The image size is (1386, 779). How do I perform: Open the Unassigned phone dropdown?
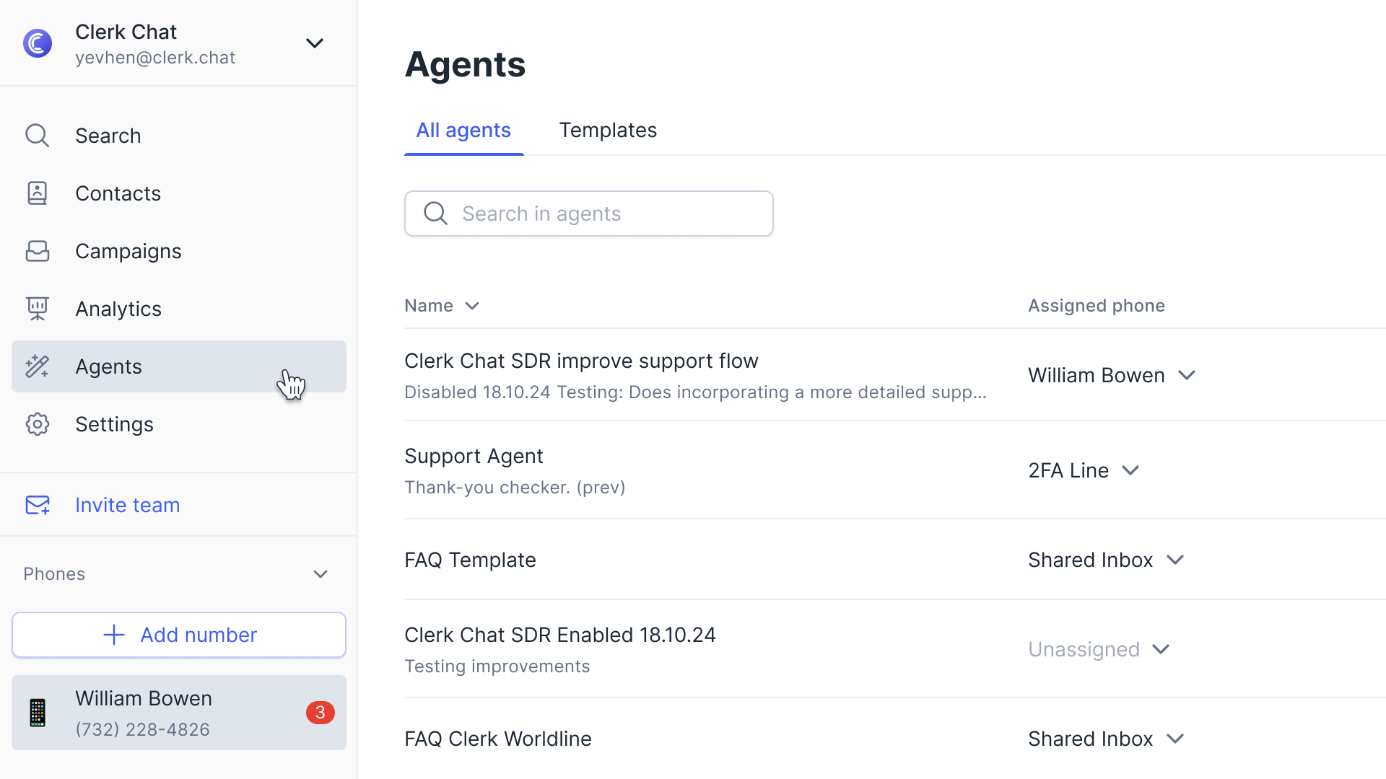pos(1160,649)
